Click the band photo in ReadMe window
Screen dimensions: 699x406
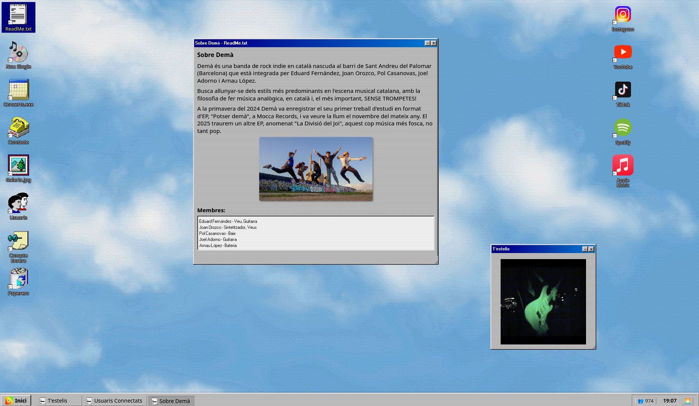(316, 169)
